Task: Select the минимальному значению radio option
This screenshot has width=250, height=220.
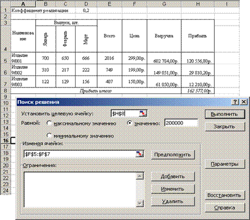Action: (49, 136)
